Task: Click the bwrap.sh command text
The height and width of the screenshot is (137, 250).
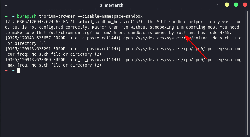Action: [x=27, y=16]
